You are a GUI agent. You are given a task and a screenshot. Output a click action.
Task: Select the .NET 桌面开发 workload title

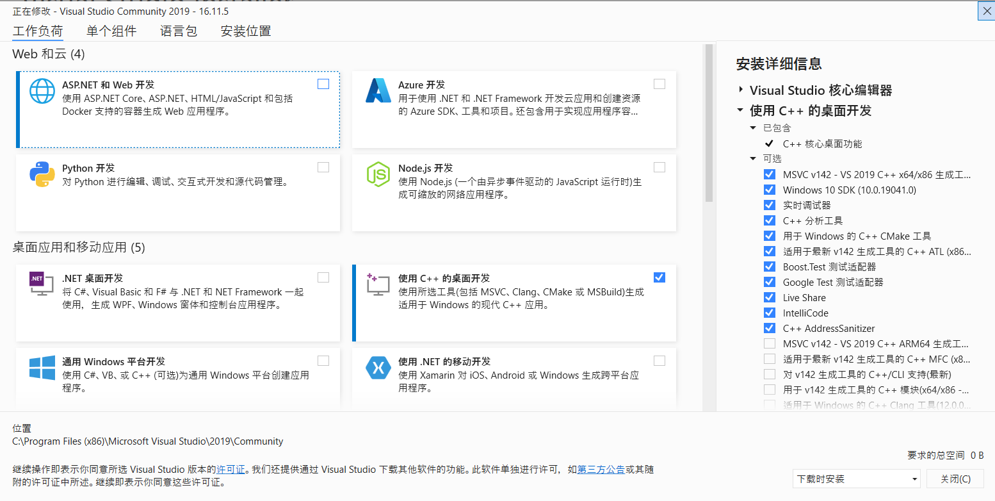click(x=92, y=278)
